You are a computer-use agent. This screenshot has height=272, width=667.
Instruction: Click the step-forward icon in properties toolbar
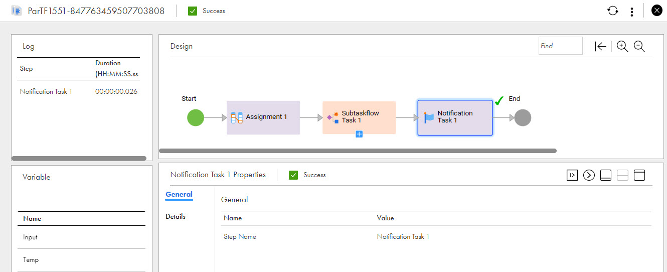[572, 175]
